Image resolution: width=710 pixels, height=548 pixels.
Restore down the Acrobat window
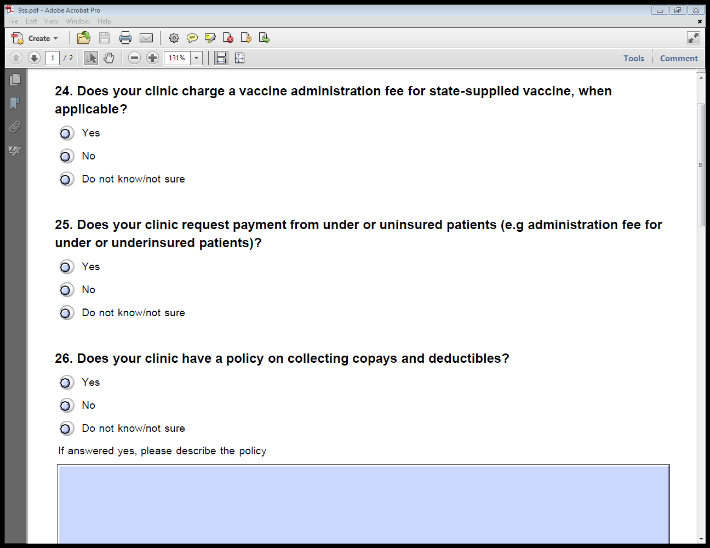pyautogui.click(x=678, y=10)
